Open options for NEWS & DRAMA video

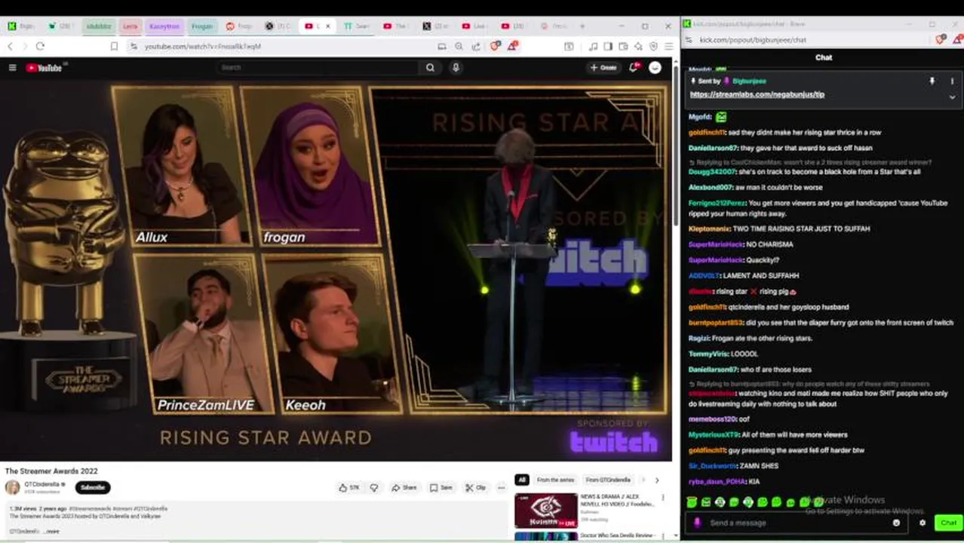(x=663, y=498)
